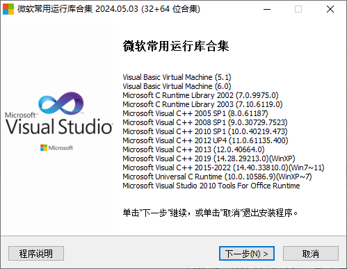Click the Visual C++ 2010 SP1 entry

click(x=205, y=131)
